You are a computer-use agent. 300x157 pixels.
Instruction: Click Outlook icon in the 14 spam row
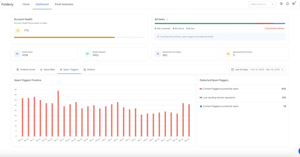pyautogui.click(x=201, y=106)
